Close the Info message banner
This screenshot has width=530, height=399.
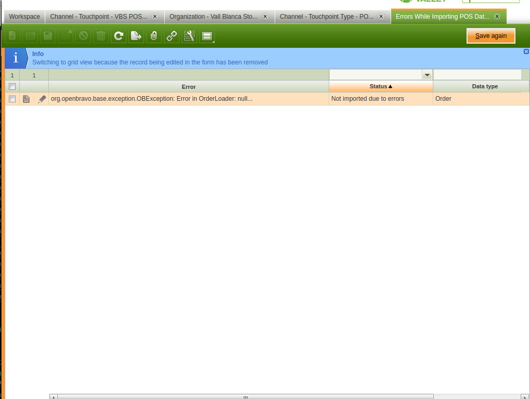click(526, 51)
